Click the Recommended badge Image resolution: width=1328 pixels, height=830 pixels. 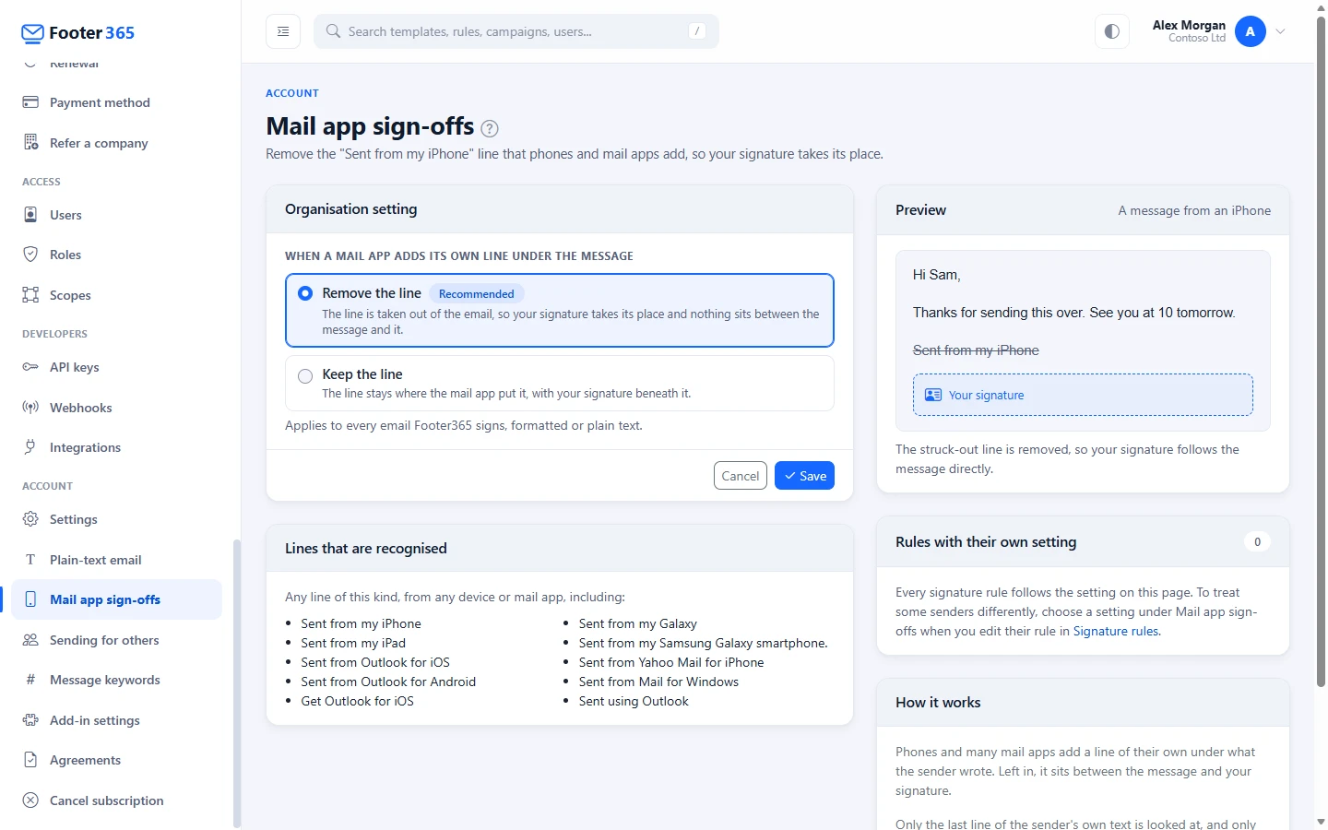477,293
